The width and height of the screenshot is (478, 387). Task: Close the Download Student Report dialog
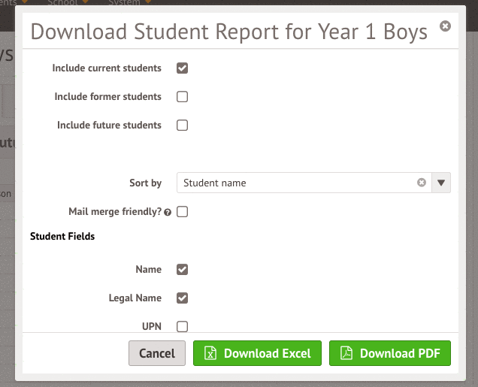click(445, 26)
